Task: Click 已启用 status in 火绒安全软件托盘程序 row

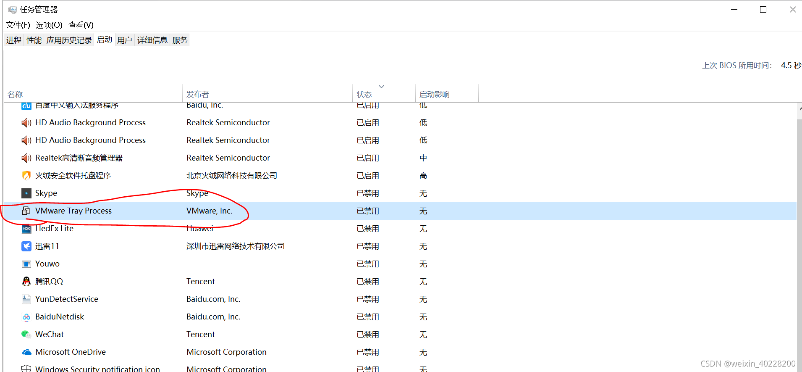Action: 368,176
